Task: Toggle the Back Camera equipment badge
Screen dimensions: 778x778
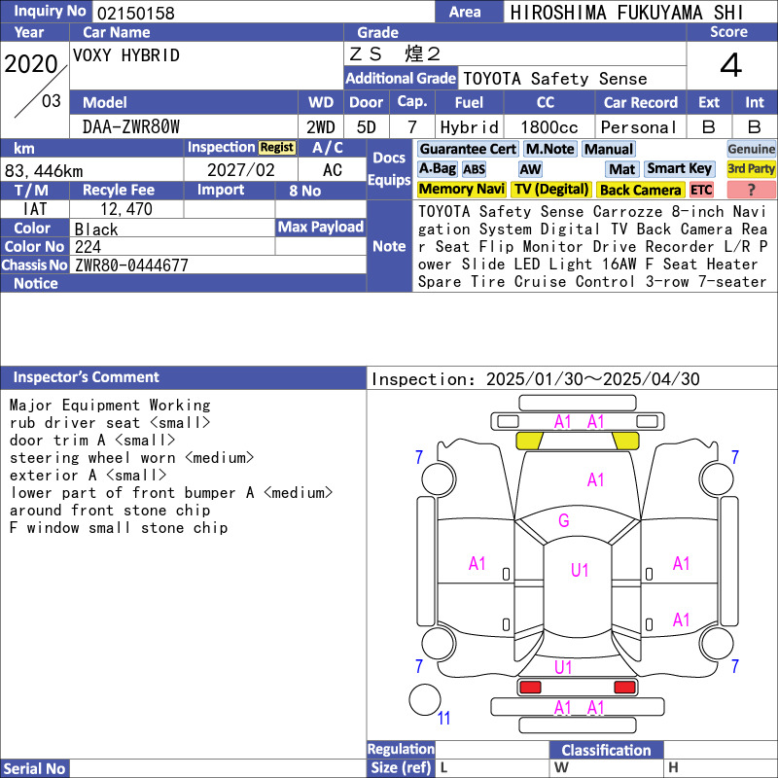Action: (x=640, y=190)
